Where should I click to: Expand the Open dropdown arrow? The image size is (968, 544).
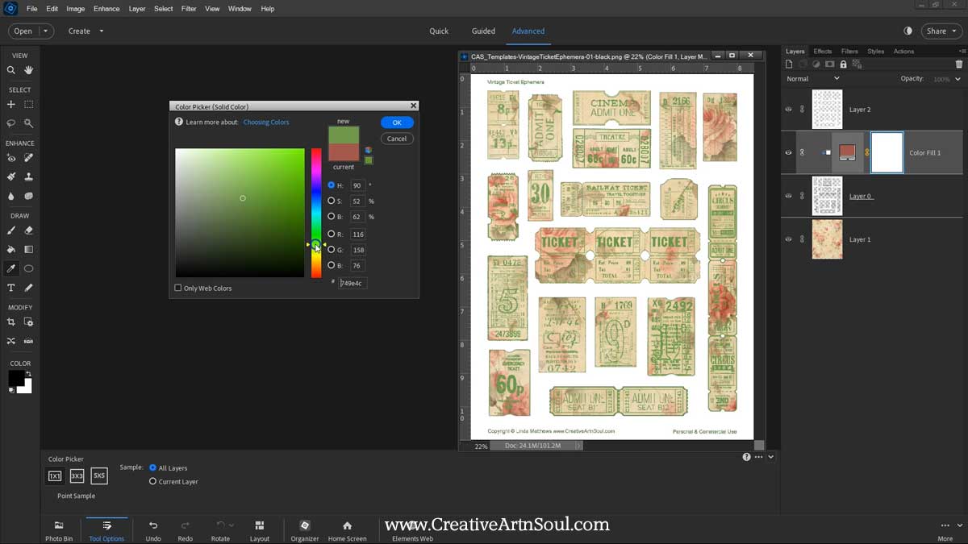(x=45, y=31)
